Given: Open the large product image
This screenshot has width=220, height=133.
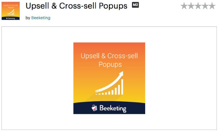Looking at the screenshot, I should (109, 78).
